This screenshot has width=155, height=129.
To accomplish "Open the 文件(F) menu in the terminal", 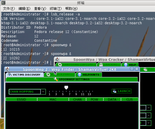I will tap(9, 9).
